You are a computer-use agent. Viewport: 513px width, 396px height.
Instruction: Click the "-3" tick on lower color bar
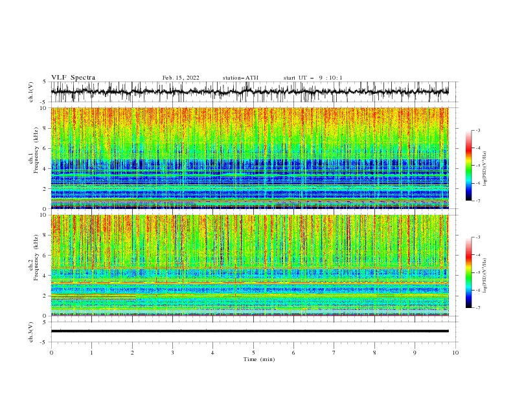(x=477, y=237)
